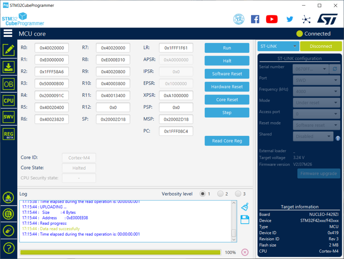The image size is (344, 259).
Task: Click the LR register field
Action: pyautogui.click(x=176, y=48)
